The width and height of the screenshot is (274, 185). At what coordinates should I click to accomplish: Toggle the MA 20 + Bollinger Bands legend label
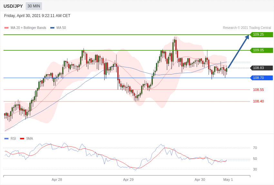(28, 28)
